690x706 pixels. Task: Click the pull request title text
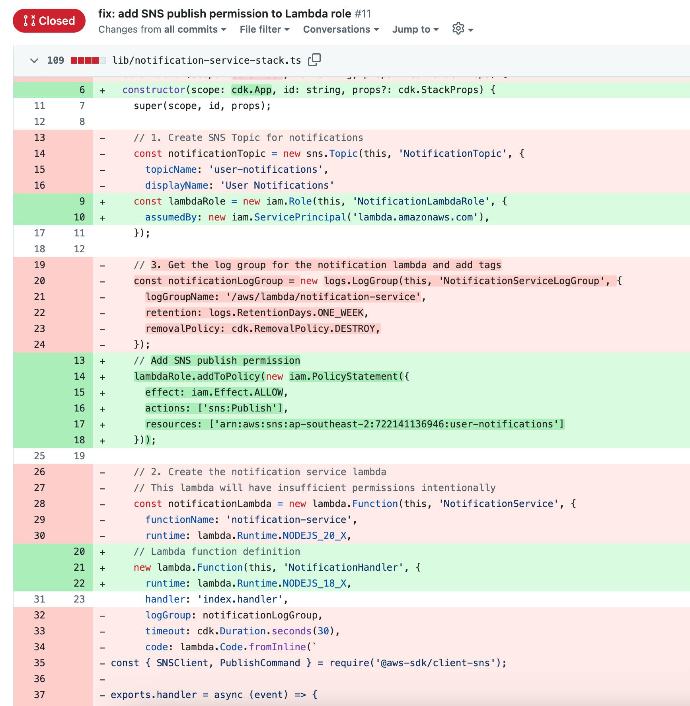pyautogui.click(x=225, y=14)
